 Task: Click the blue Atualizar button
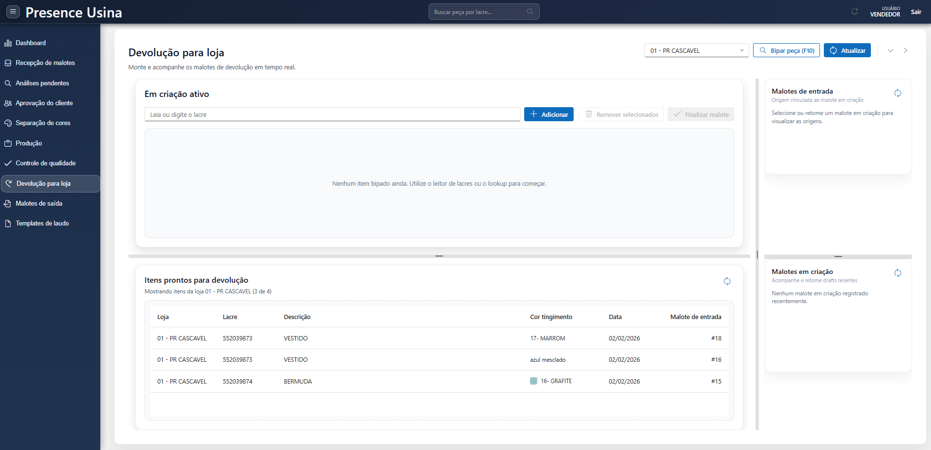tap(847, 50)
